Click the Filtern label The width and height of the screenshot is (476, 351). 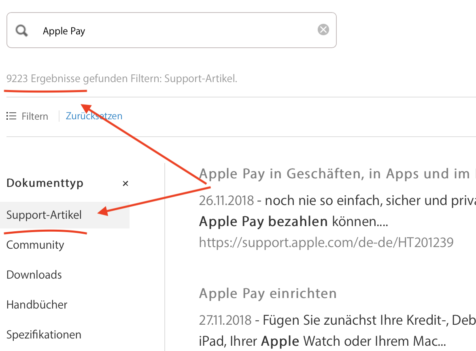click(x=35, y=116)
